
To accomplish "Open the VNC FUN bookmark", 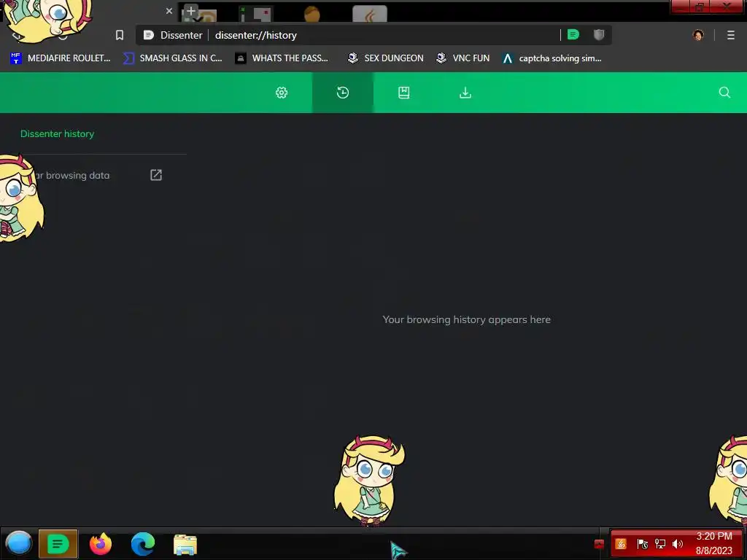I will click(463, 58).
